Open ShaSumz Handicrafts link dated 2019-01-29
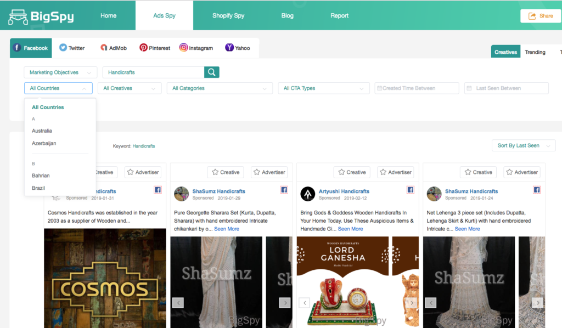The width and height of the screenshot is (562, 328). pyautogui.click(x=218, y=191)
